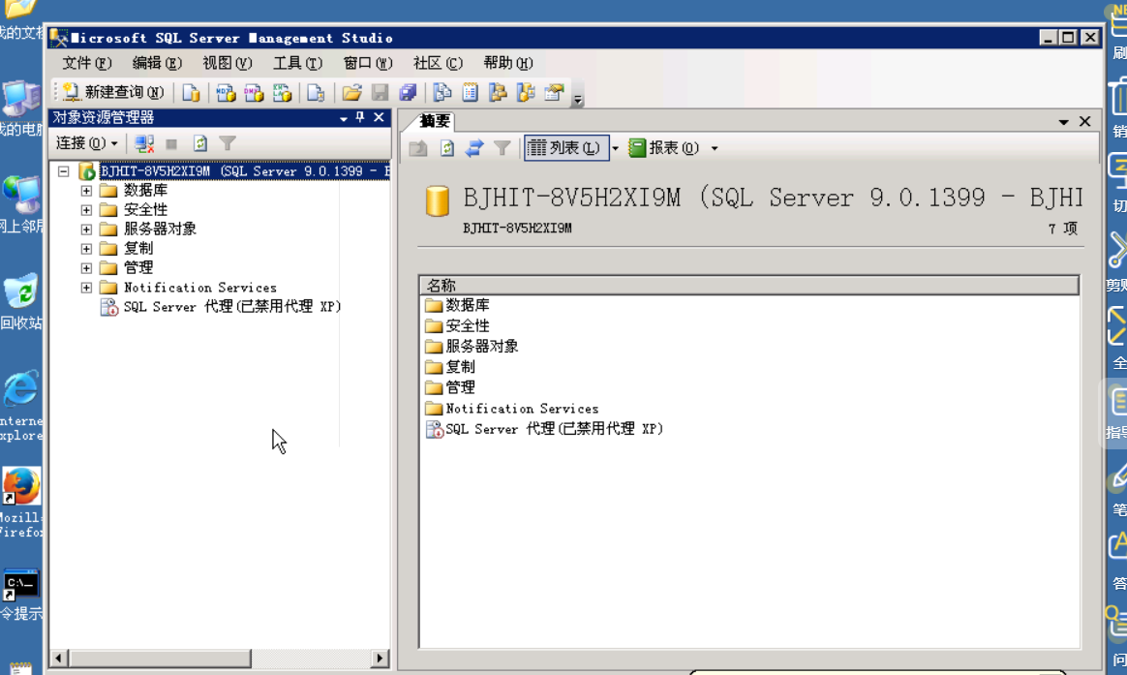Open the 工具 menu
The height and width of the screenshot is (675, 1127).
[297, 63]
